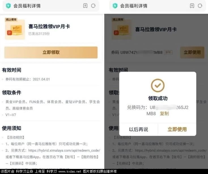Screen dimensions: 208x174
Task: Tap the refresh icon in left screen
Action: point(93,6)
